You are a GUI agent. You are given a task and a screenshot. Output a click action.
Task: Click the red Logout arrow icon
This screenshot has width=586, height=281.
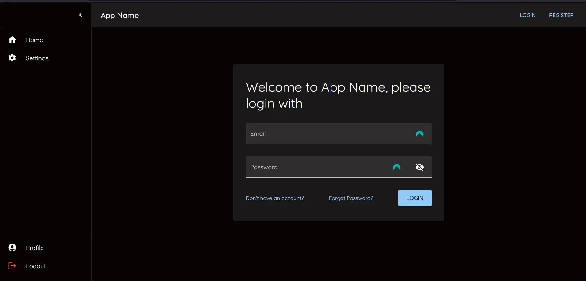(12, 265)
